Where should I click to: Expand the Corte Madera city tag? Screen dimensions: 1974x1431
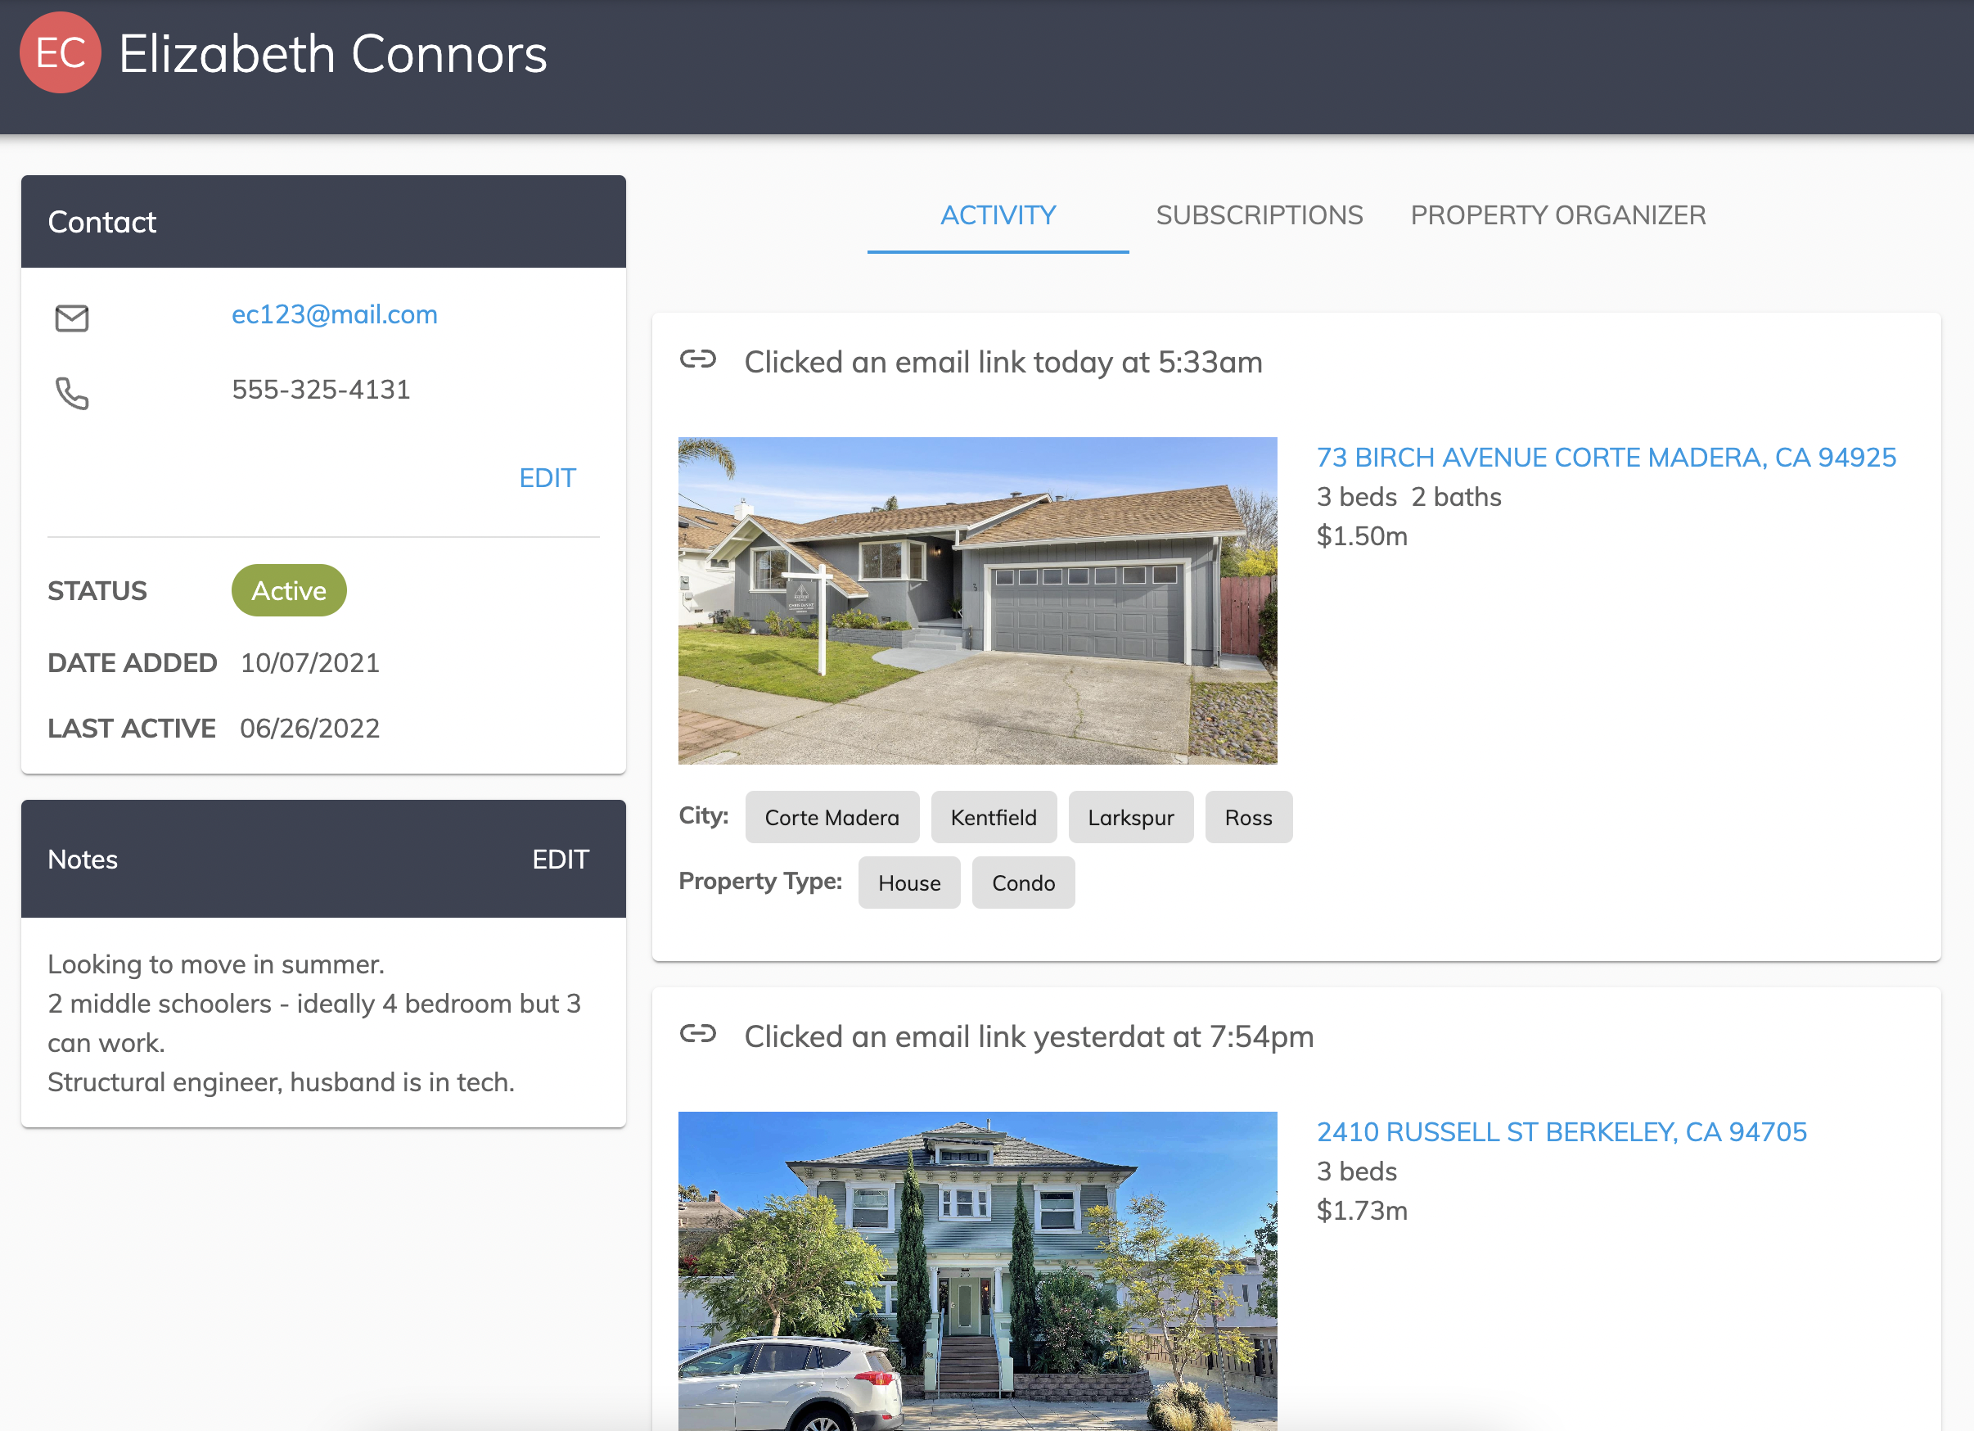point(832,818)
